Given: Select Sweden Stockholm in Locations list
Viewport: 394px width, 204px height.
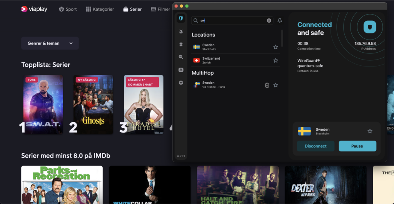Looking at the screenshot, I should pos(236,47).
